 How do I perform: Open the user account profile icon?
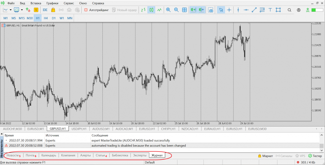pos(299,10)
